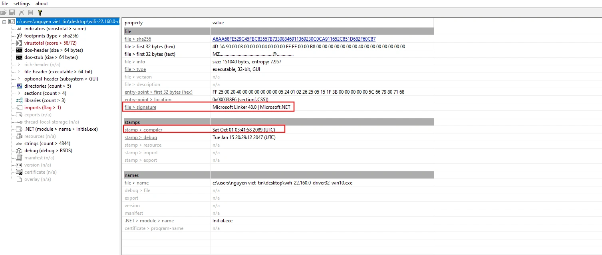
Task: Click the directories grid icon
Action: [19, 86]
